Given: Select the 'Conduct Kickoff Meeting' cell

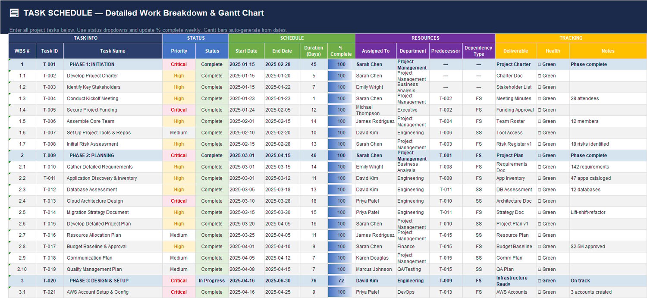Looking at the screenshot, I should point(113,98).
